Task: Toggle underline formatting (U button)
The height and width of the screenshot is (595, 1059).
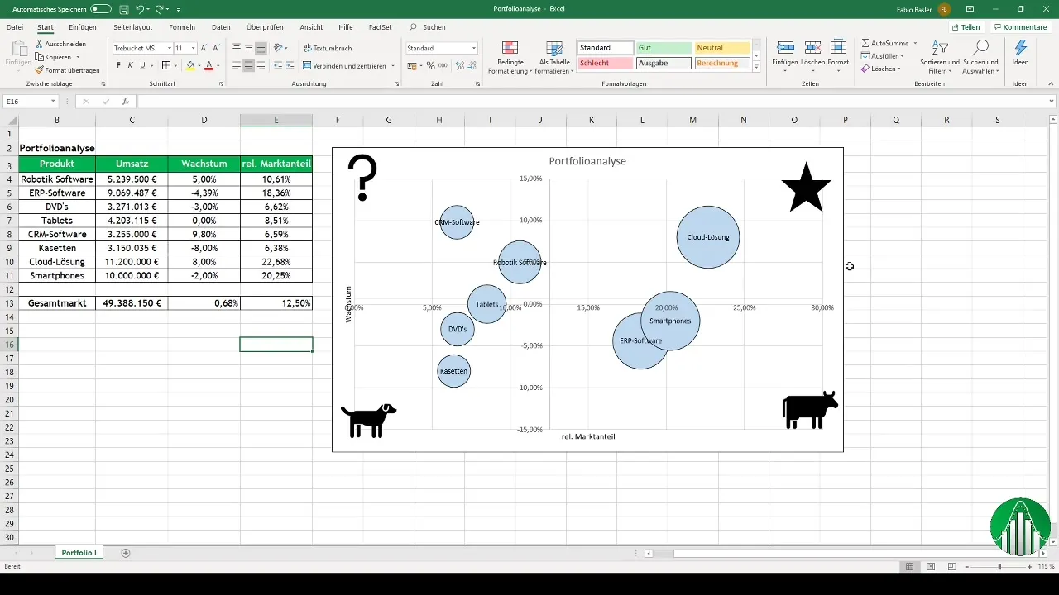Action: point(142,65)
